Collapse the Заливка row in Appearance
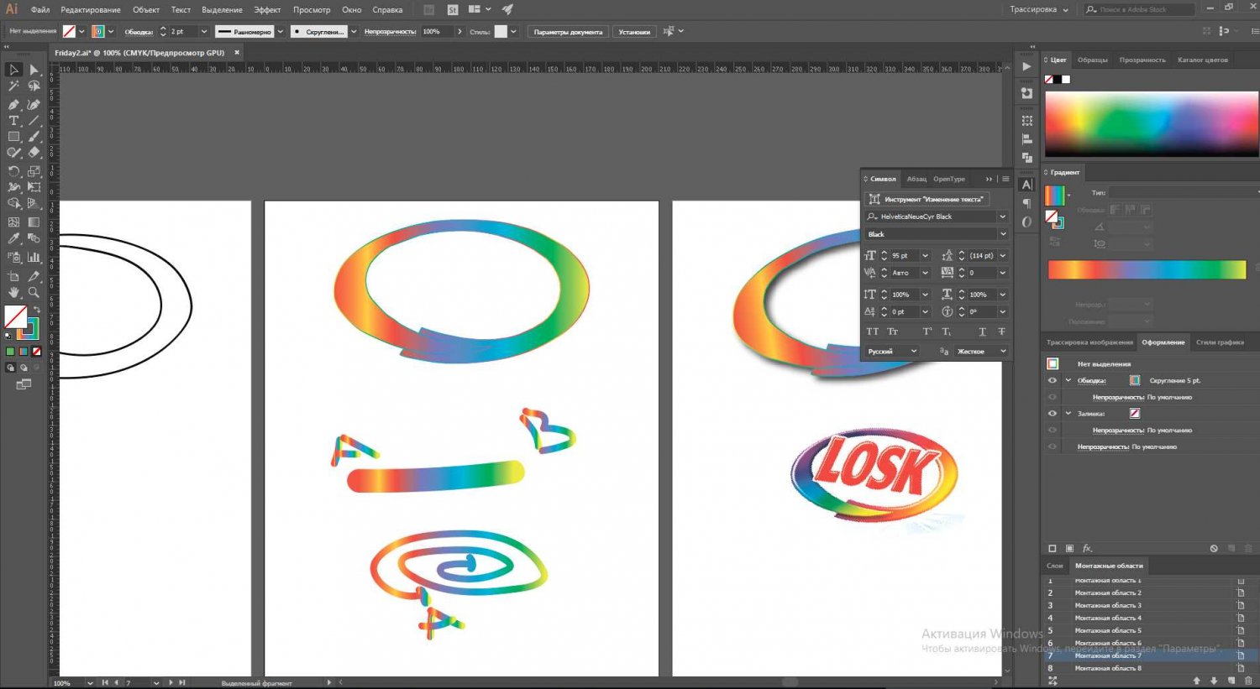This screenshot has width=1260, height=689. [x=1068, y=413]
